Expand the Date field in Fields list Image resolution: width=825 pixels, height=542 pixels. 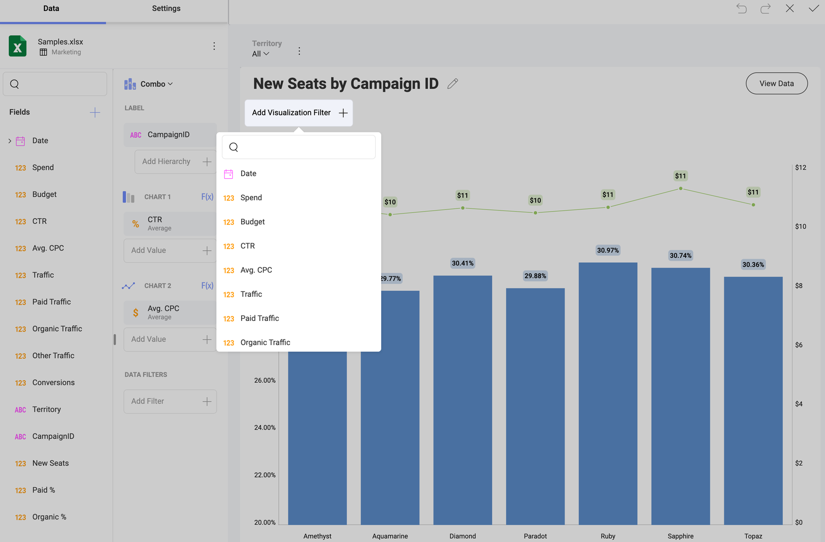click(9, 141)
